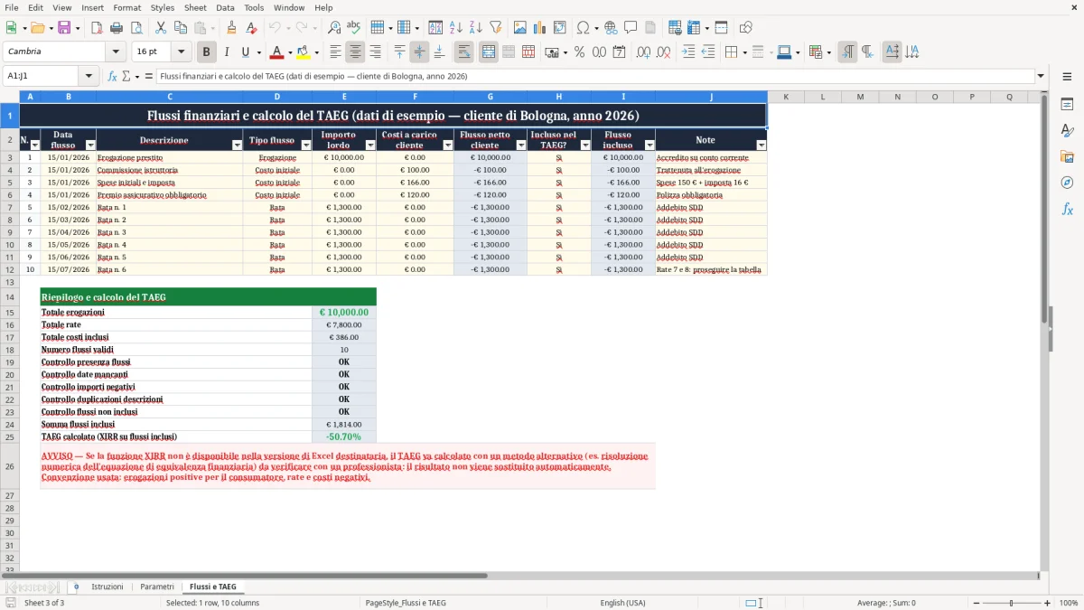1084x610 pixels.
Task: Expand the formula bar arrow
Action: (1041, 76)
